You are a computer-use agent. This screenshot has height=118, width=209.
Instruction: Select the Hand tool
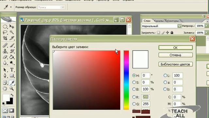pos(5,88)
